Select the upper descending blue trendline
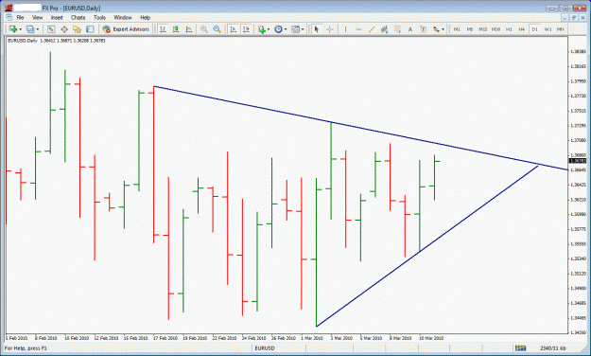This screenshot has height=356, width=591. coord(361,129)
